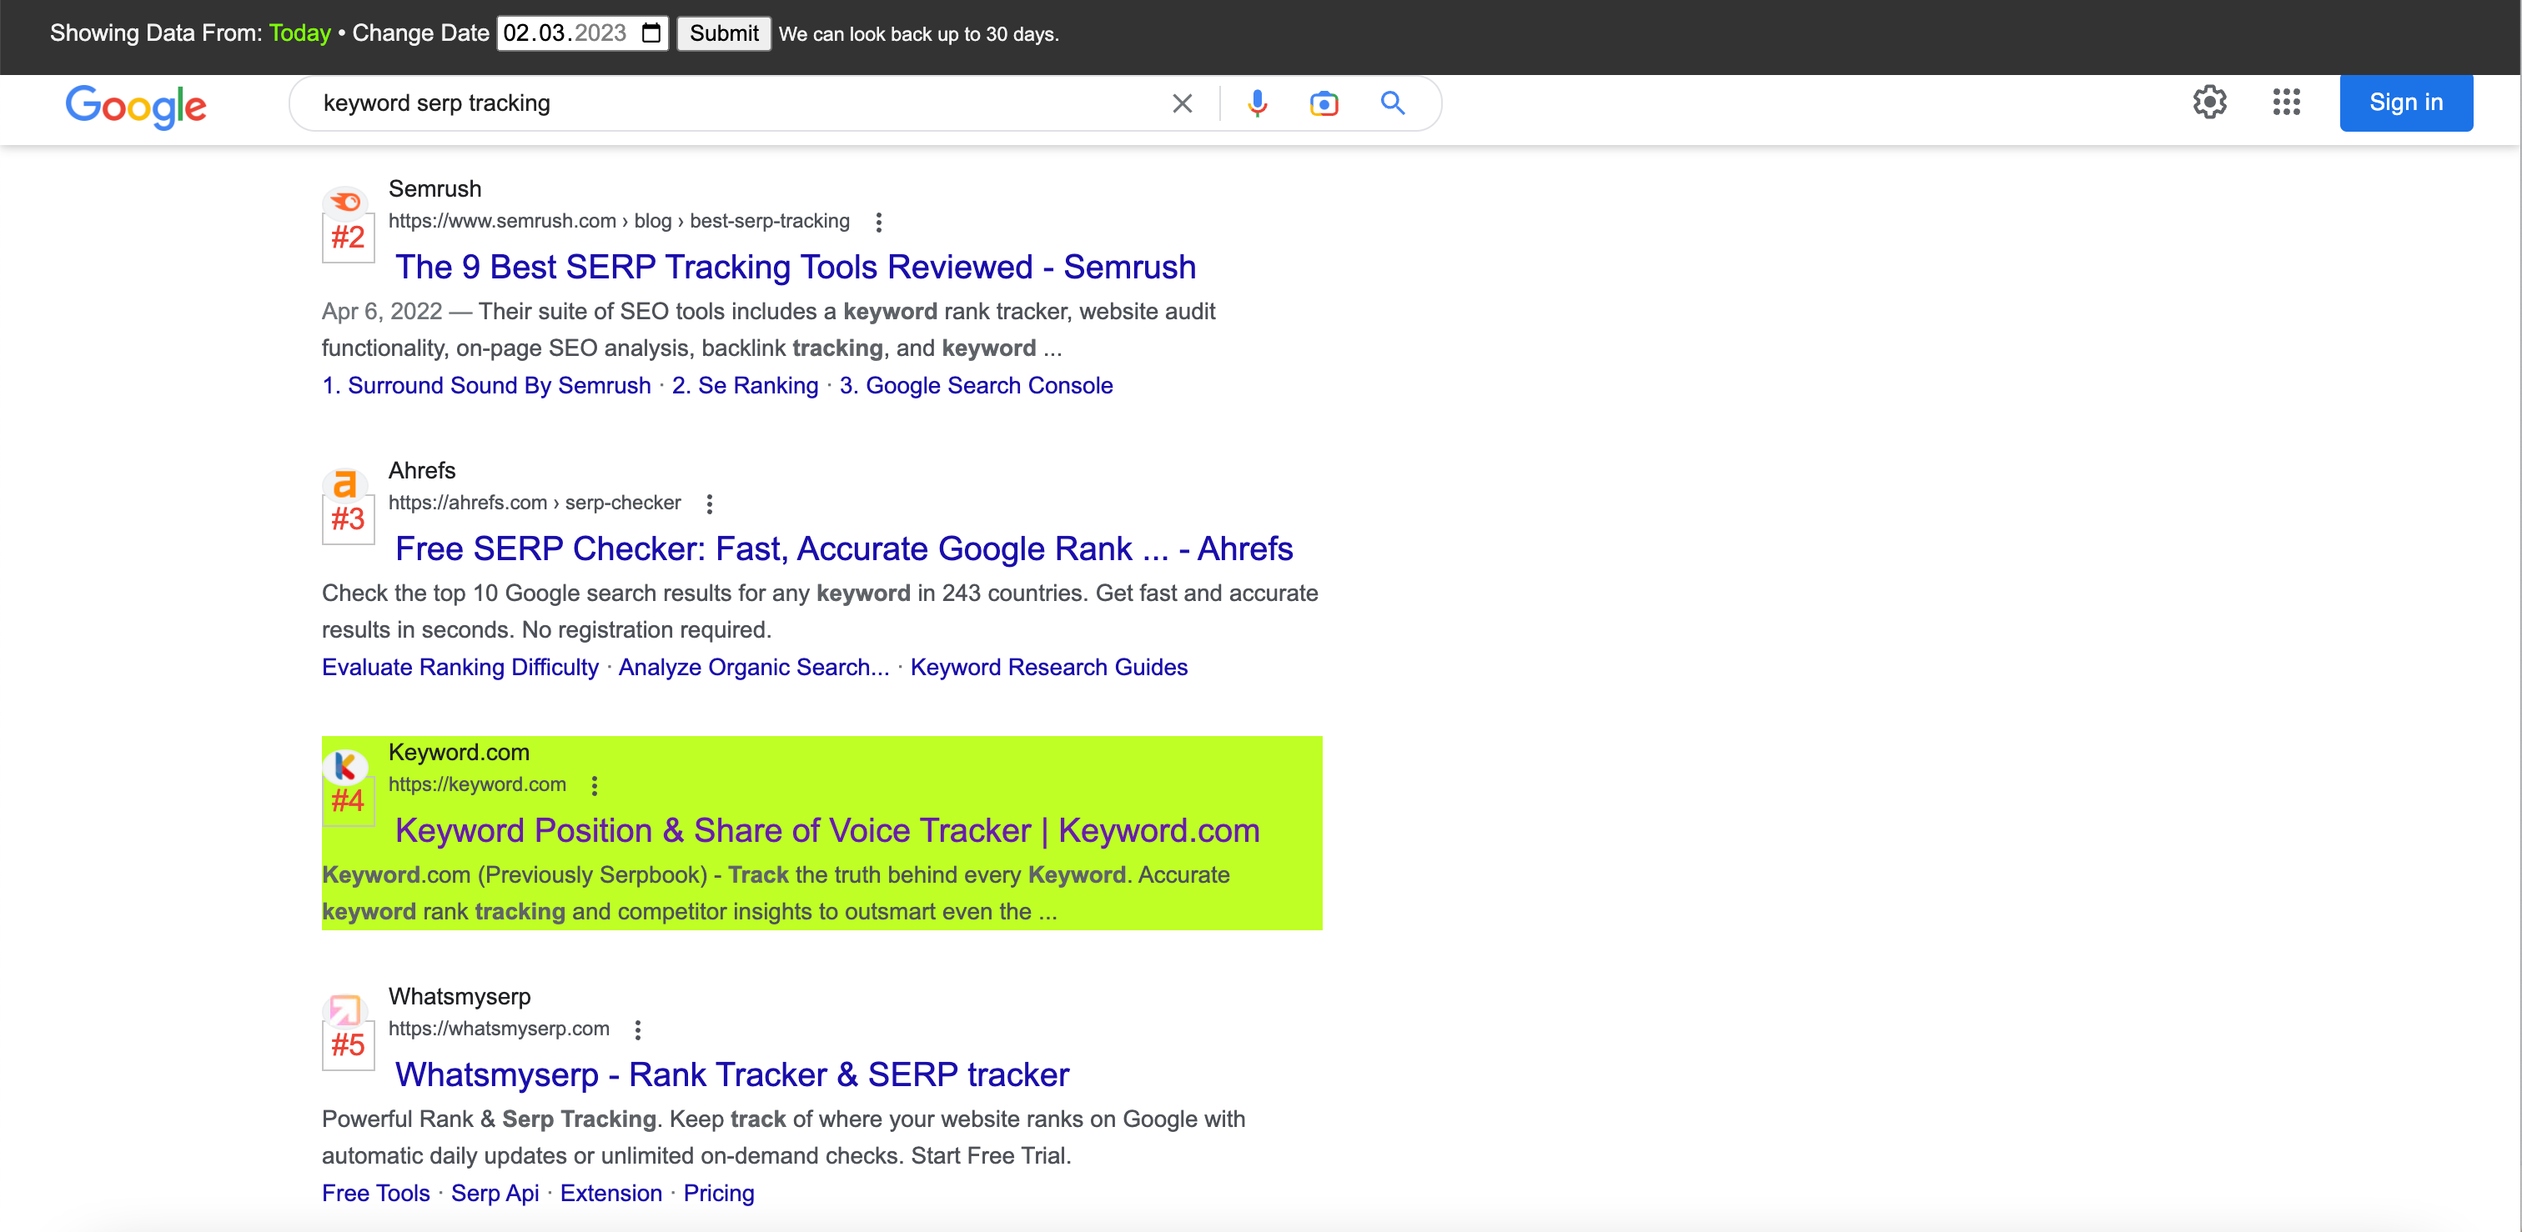Viewport: 2522px width, 1232px height.
Task: Click the Ahrefs site name text
Action: click(422, 471)
